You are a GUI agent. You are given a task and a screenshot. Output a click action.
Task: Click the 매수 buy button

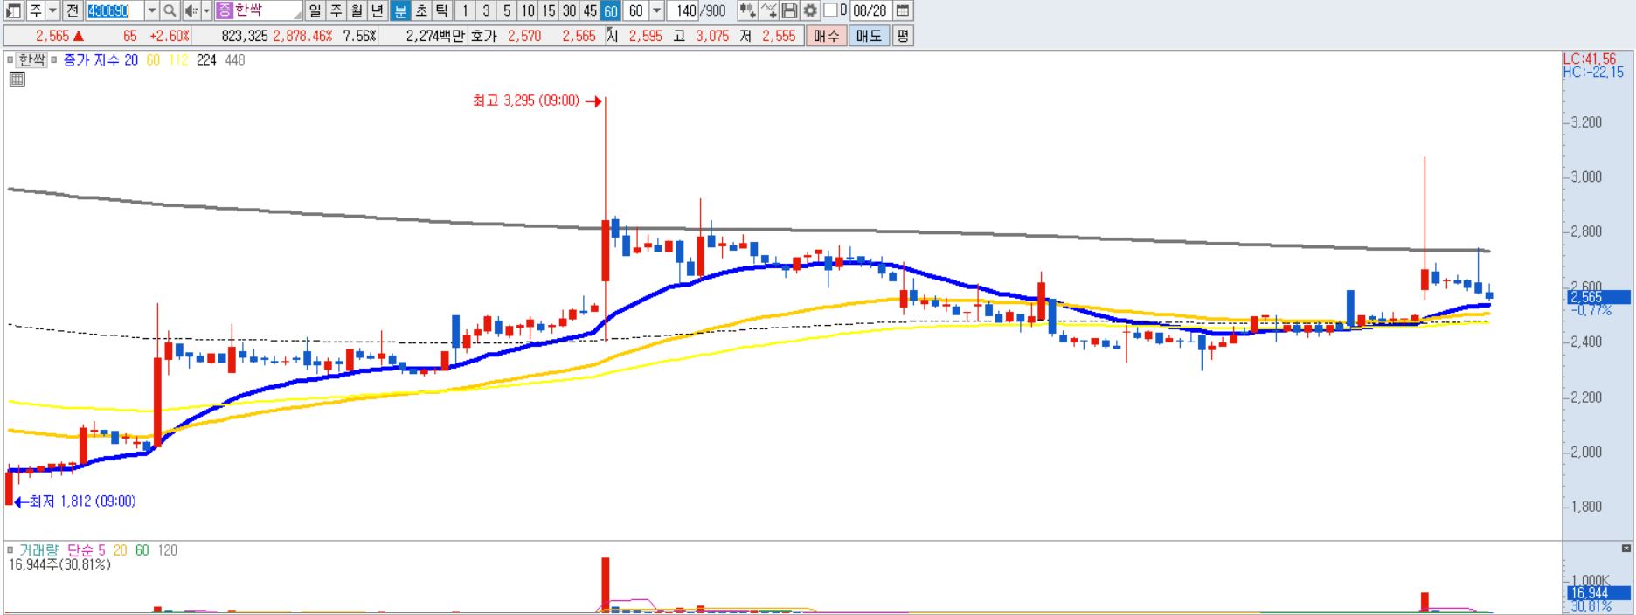click(x=826, y=36)
